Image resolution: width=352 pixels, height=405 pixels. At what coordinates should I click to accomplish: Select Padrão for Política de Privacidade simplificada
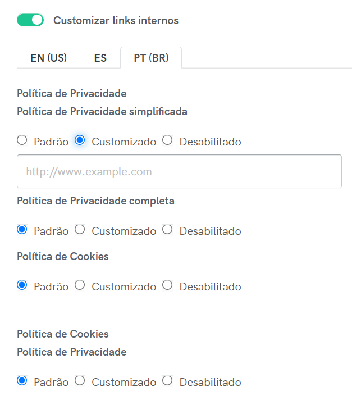[22, 140]
